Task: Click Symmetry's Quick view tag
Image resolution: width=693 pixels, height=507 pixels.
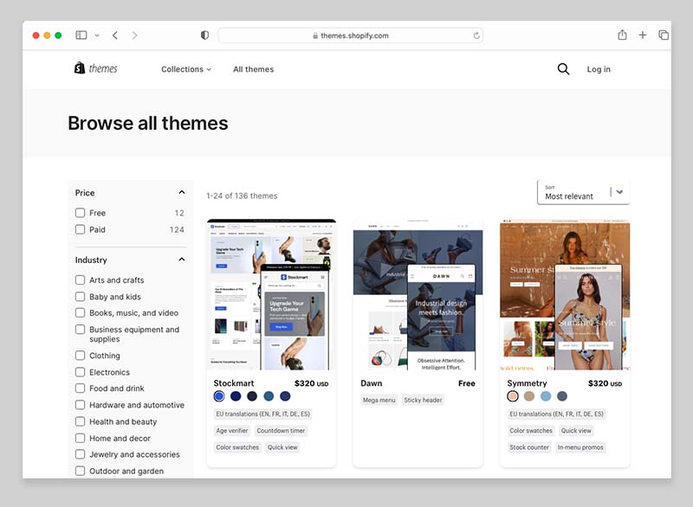Action: (576, 431)
